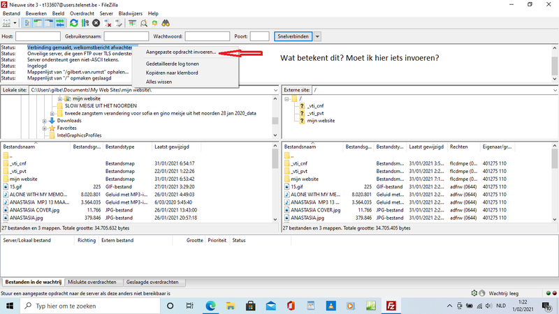559x314 pixels.
Task: Click the disconnect from server icon
Action: (x=108, y=23)
